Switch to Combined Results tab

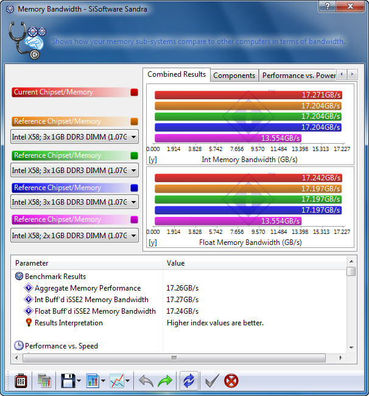(177, 74)
